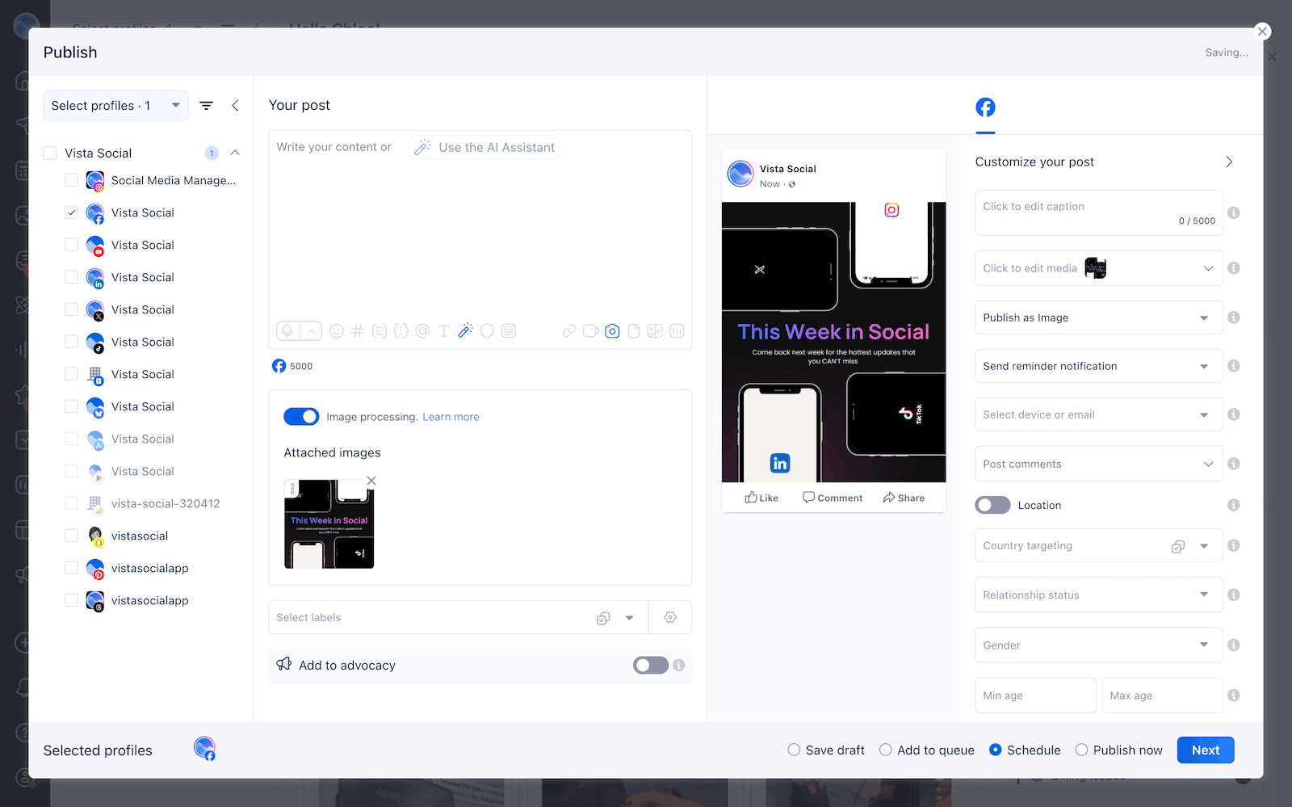This screenshot has width=1292, height=807.
Task: Select the Publish now option
Action: coord(1081,750)
